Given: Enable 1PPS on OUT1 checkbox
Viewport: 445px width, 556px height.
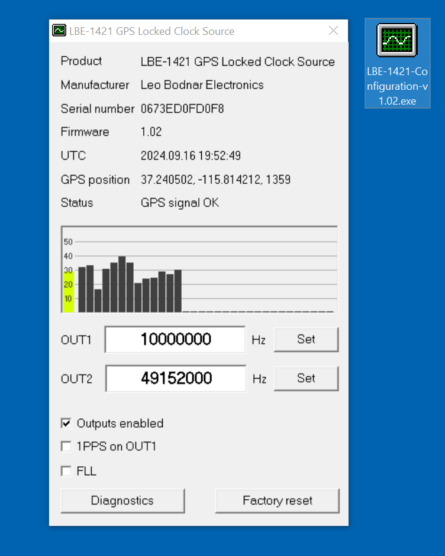Looking at the screenshot, I should click(66, 447).
